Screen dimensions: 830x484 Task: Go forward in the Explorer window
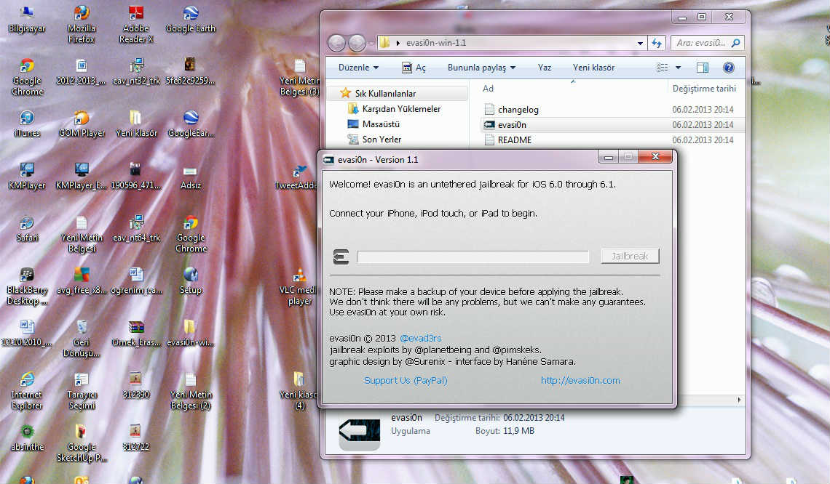coord(357,43)
